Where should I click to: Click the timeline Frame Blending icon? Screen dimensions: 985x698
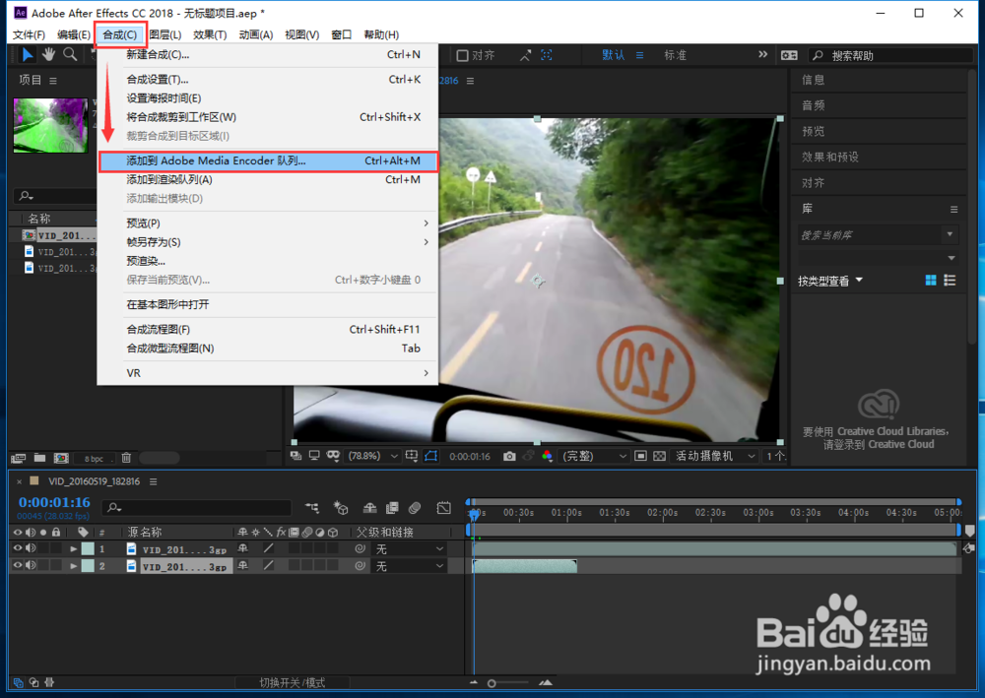click(392, 508)
